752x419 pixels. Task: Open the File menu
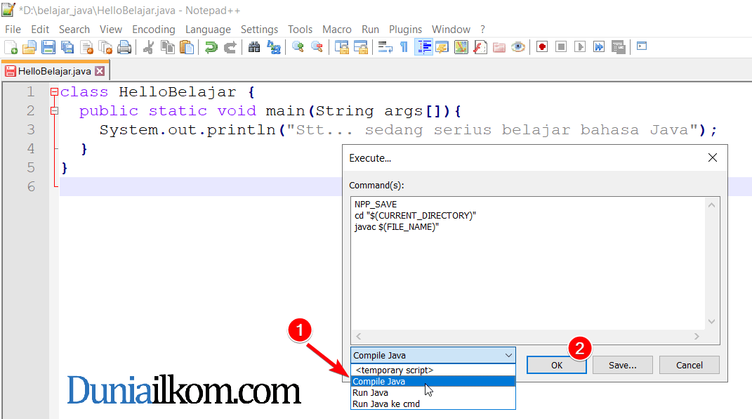[x=13, y=30]
